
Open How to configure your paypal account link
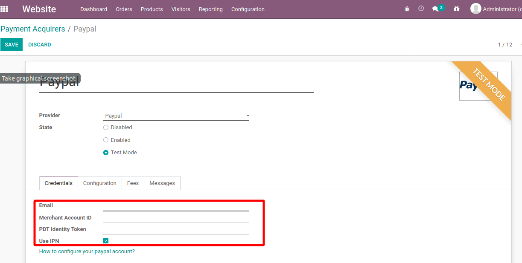point(87,251)
